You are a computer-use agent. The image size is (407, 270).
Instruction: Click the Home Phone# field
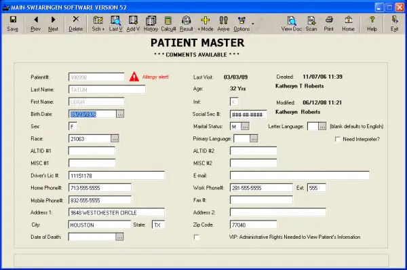[x=100, y=188]
